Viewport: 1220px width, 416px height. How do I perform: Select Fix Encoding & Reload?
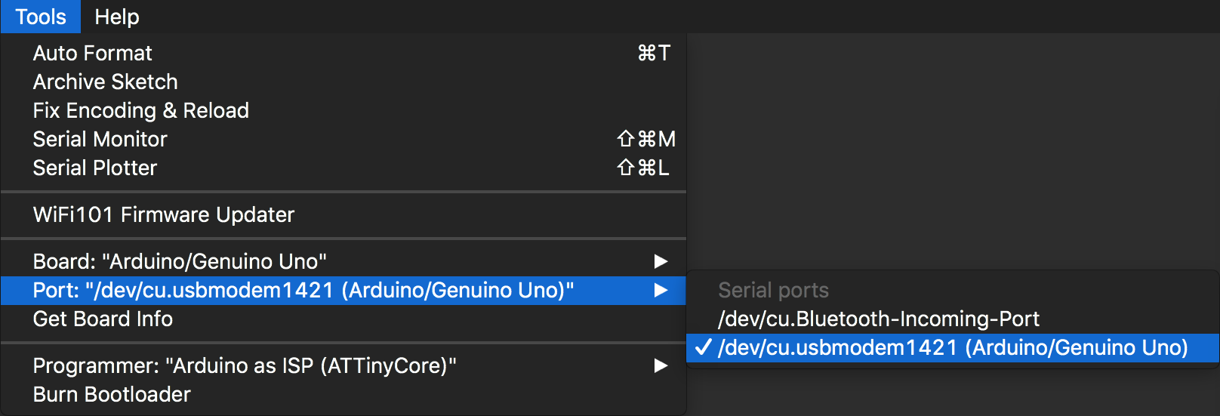[x=141, y=110]
